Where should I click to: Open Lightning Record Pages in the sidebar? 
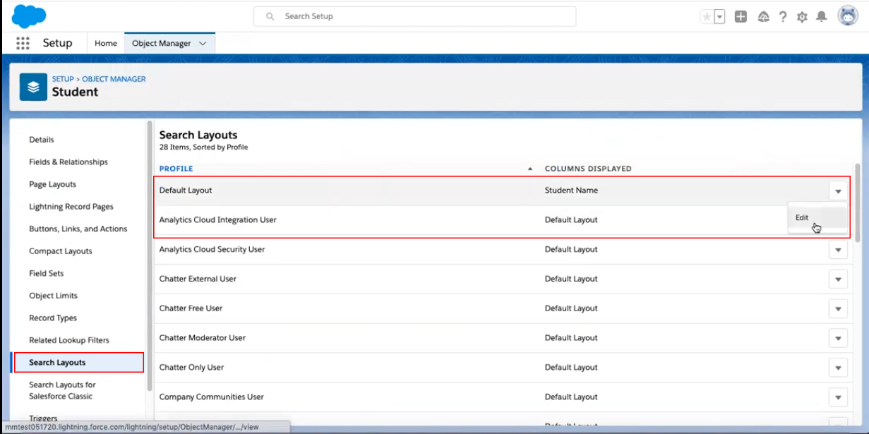pos(71,207)
